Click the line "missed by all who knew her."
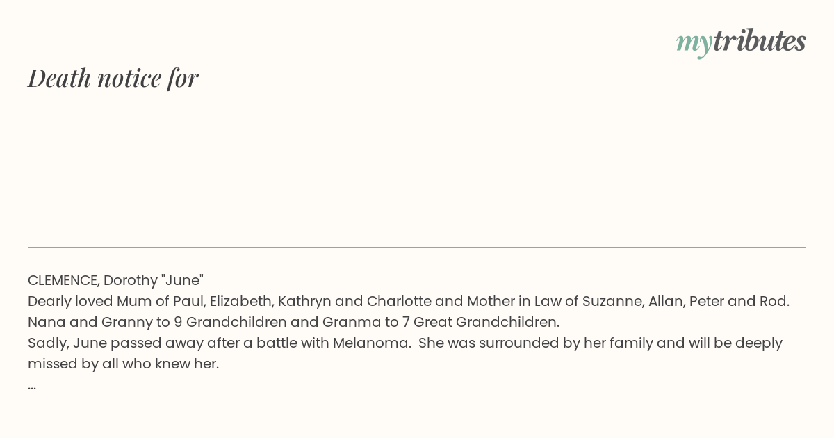 (x=123, y=364)
